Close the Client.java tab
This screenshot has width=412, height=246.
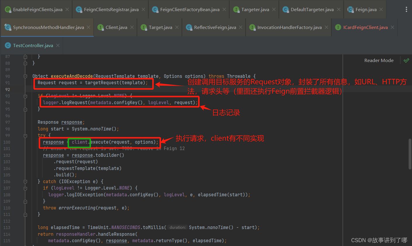[x=132, y=27]
